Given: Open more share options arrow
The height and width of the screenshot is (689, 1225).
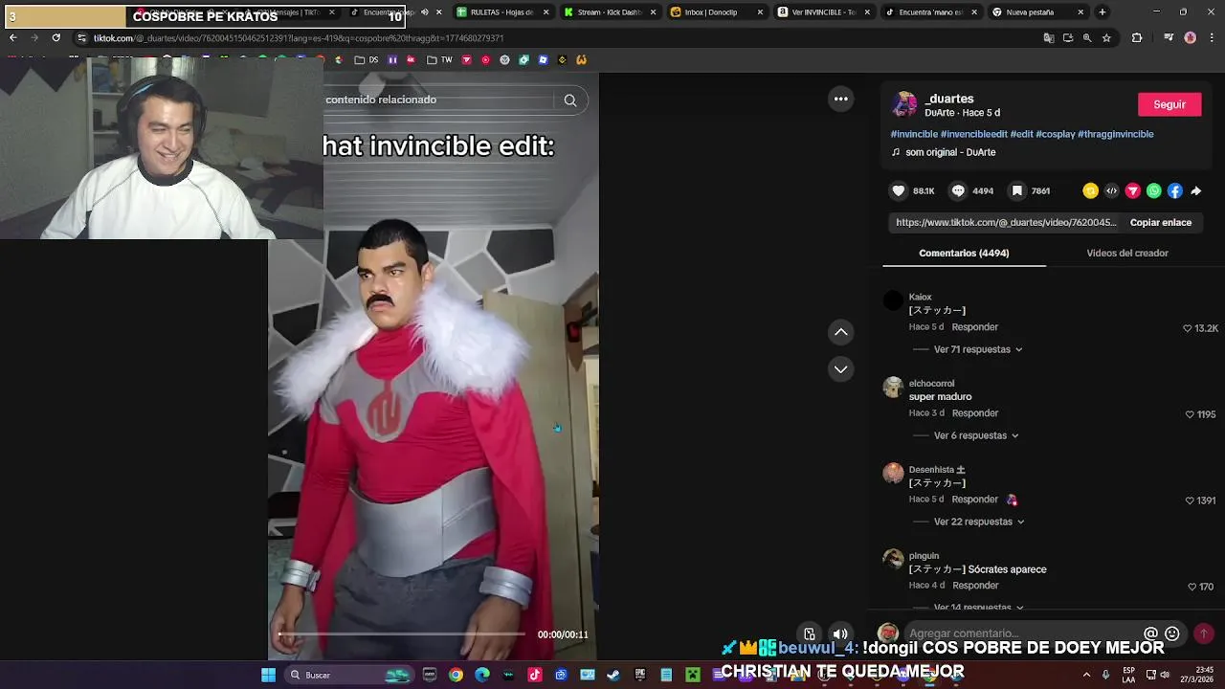Looking at the screenshot, I should point(1195,190).
